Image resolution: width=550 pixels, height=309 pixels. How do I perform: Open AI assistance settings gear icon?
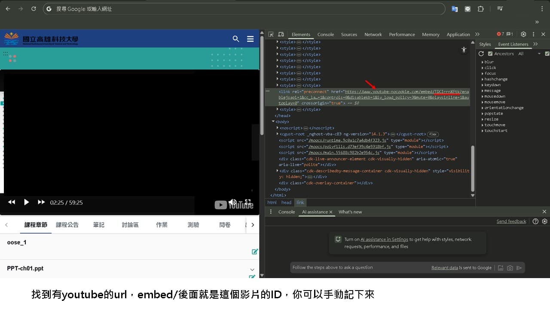pos(544,221)
